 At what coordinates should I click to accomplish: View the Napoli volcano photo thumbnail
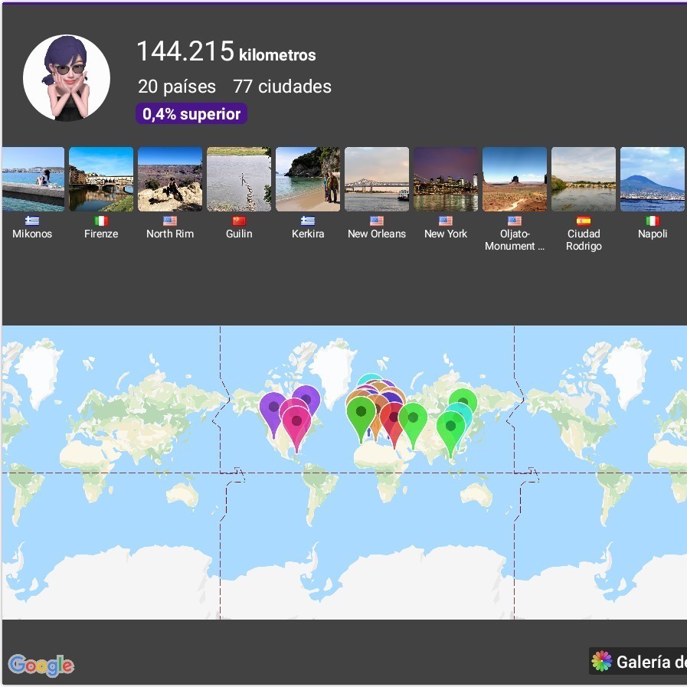coord(652,179)
